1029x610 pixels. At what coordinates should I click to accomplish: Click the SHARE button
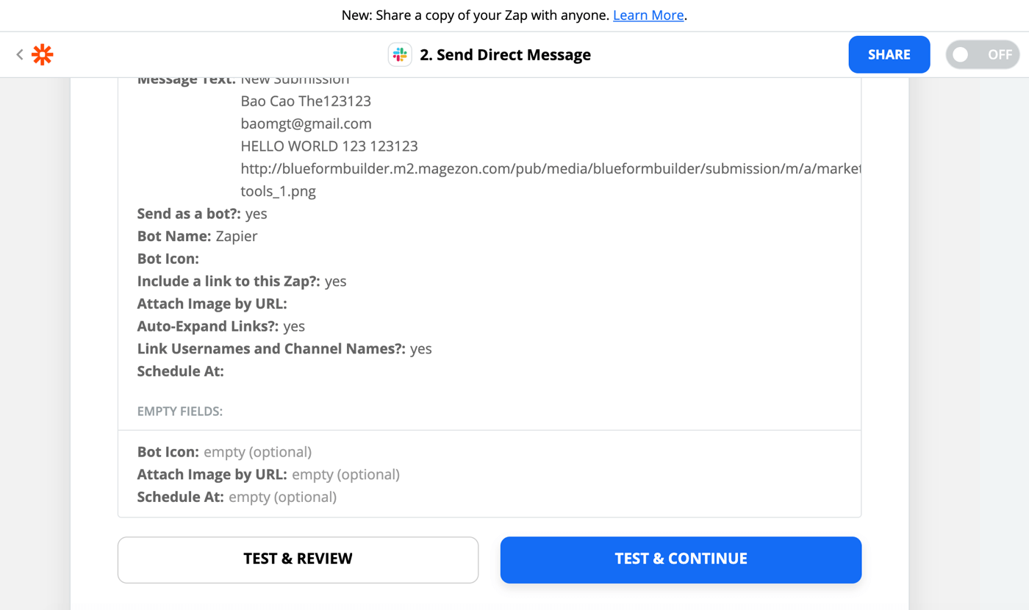tap(889, 54)
